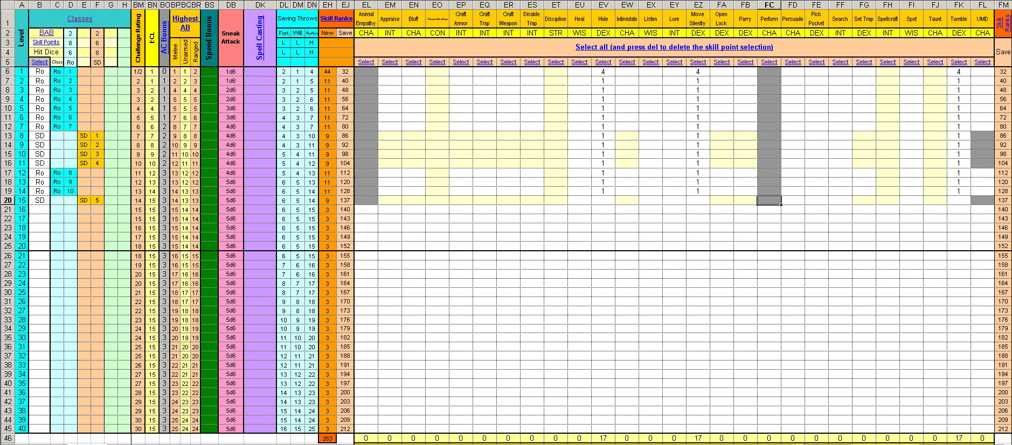Screen dimensions: 1012x445
Task: Click the BAB link
Action: (x=46, y=33)
